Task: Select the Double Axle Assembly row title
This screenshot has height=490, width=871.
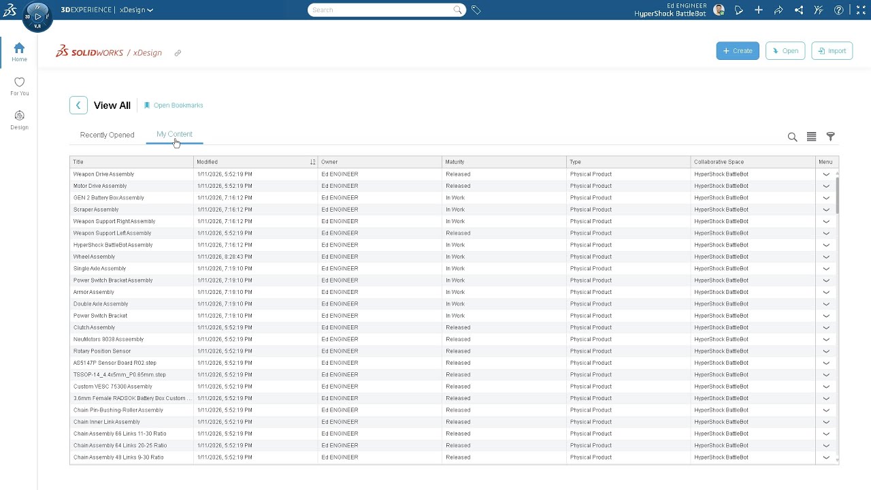Action: click(x=101, y=304)
